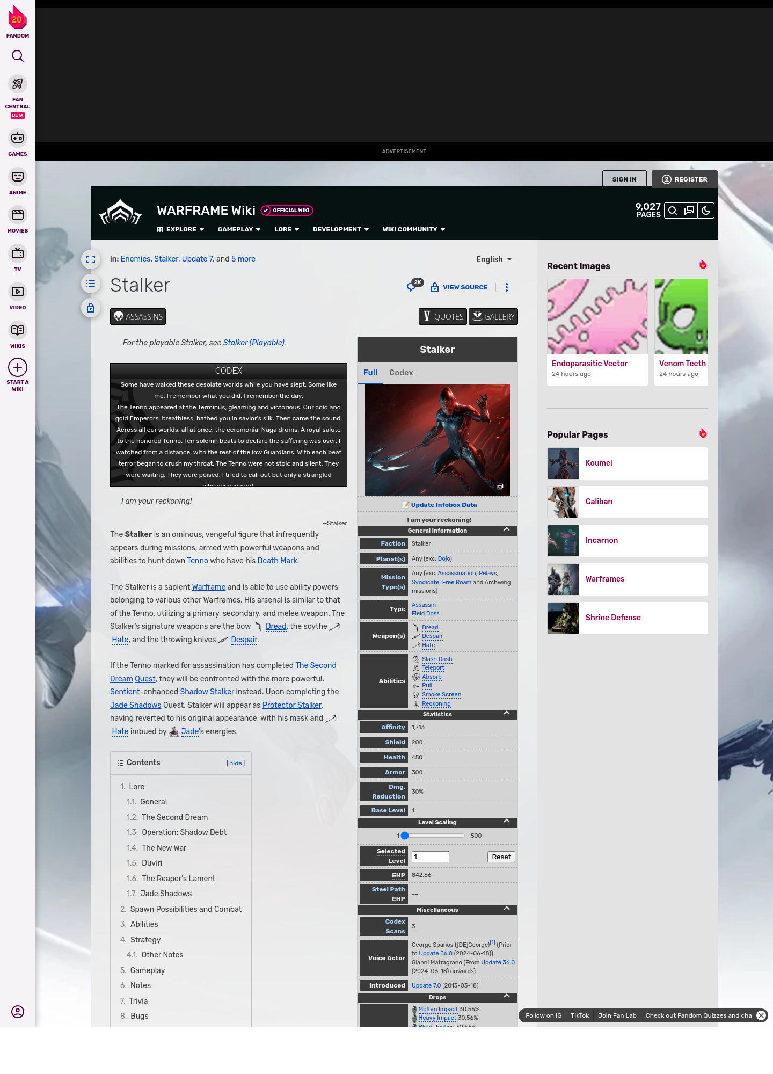Open the Gallery subpage tab
This screenshot has width=773, height=1074.
(493, 316)
